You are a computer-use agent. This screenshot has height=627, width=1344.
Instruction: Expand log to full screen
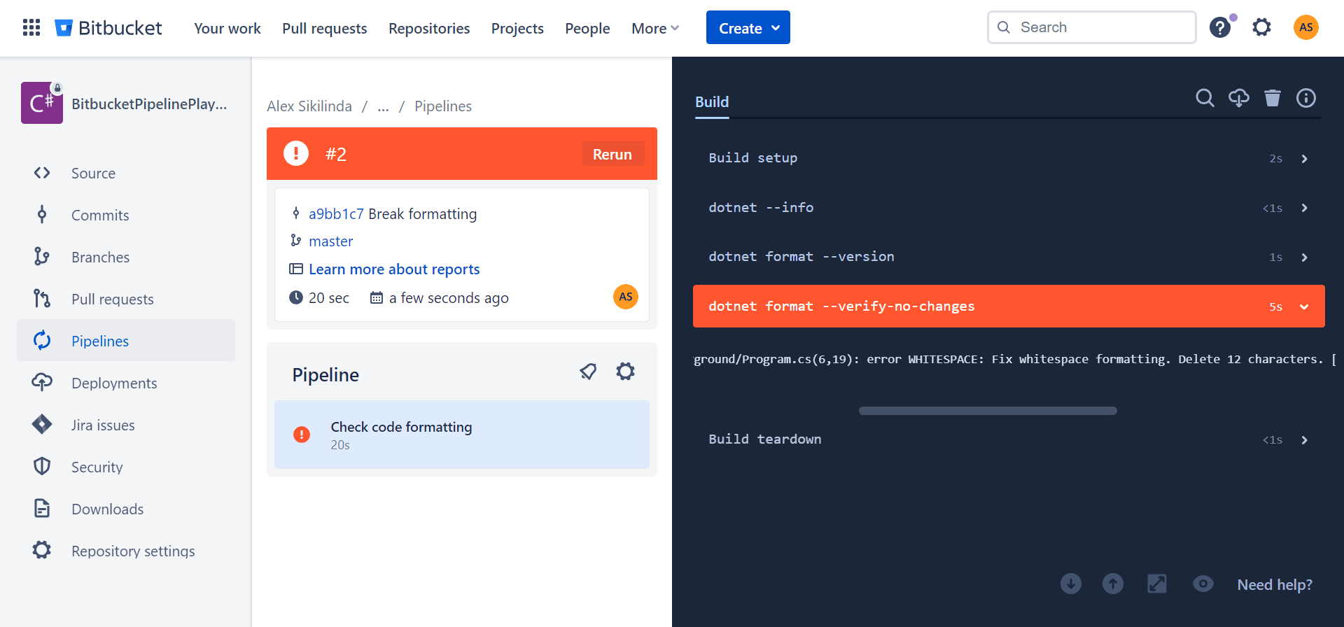click(x=1157, y=584)
